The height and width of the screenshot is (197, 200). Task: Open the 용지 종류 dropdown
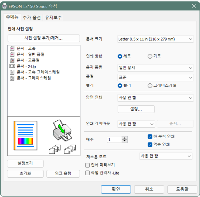[155, 68]
